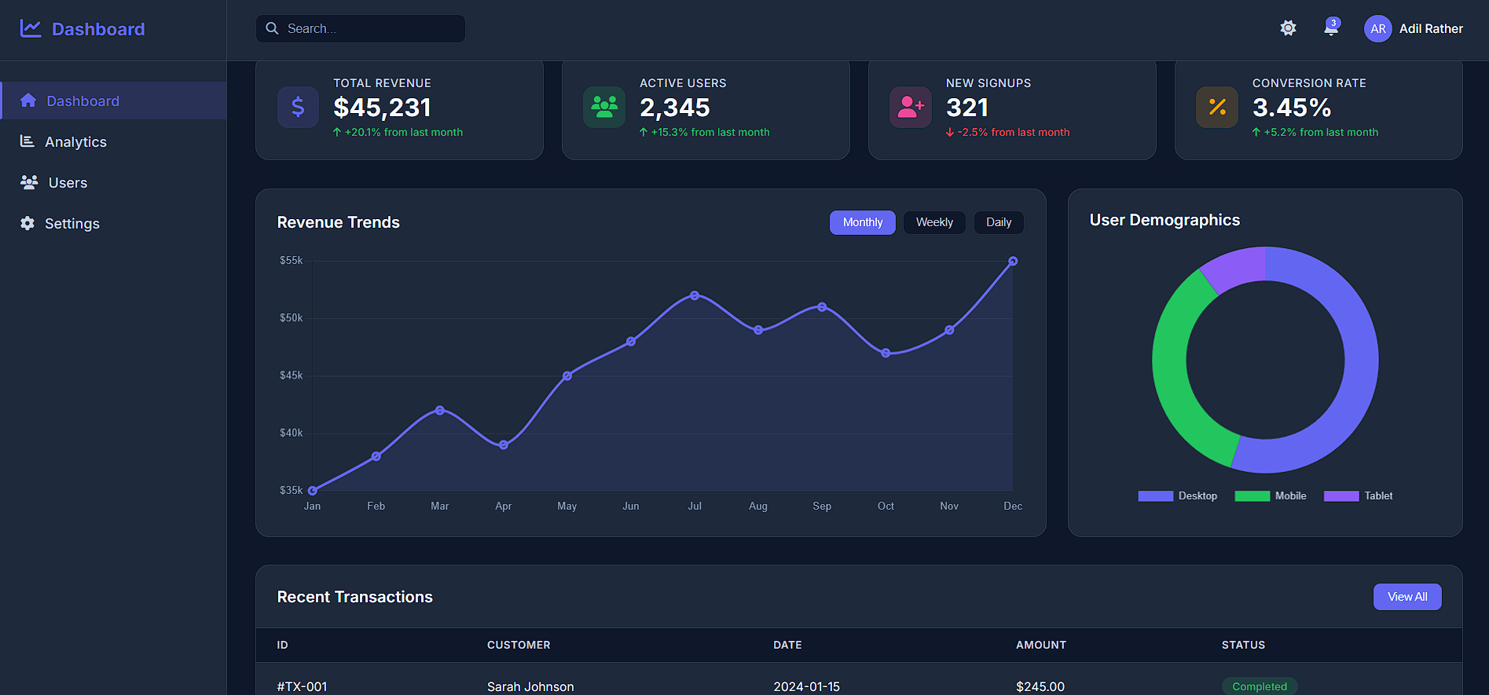Click customer Sarah Johnson
Screen dimensions: 1489x695
pyautogui.click(x=530, y=686)
